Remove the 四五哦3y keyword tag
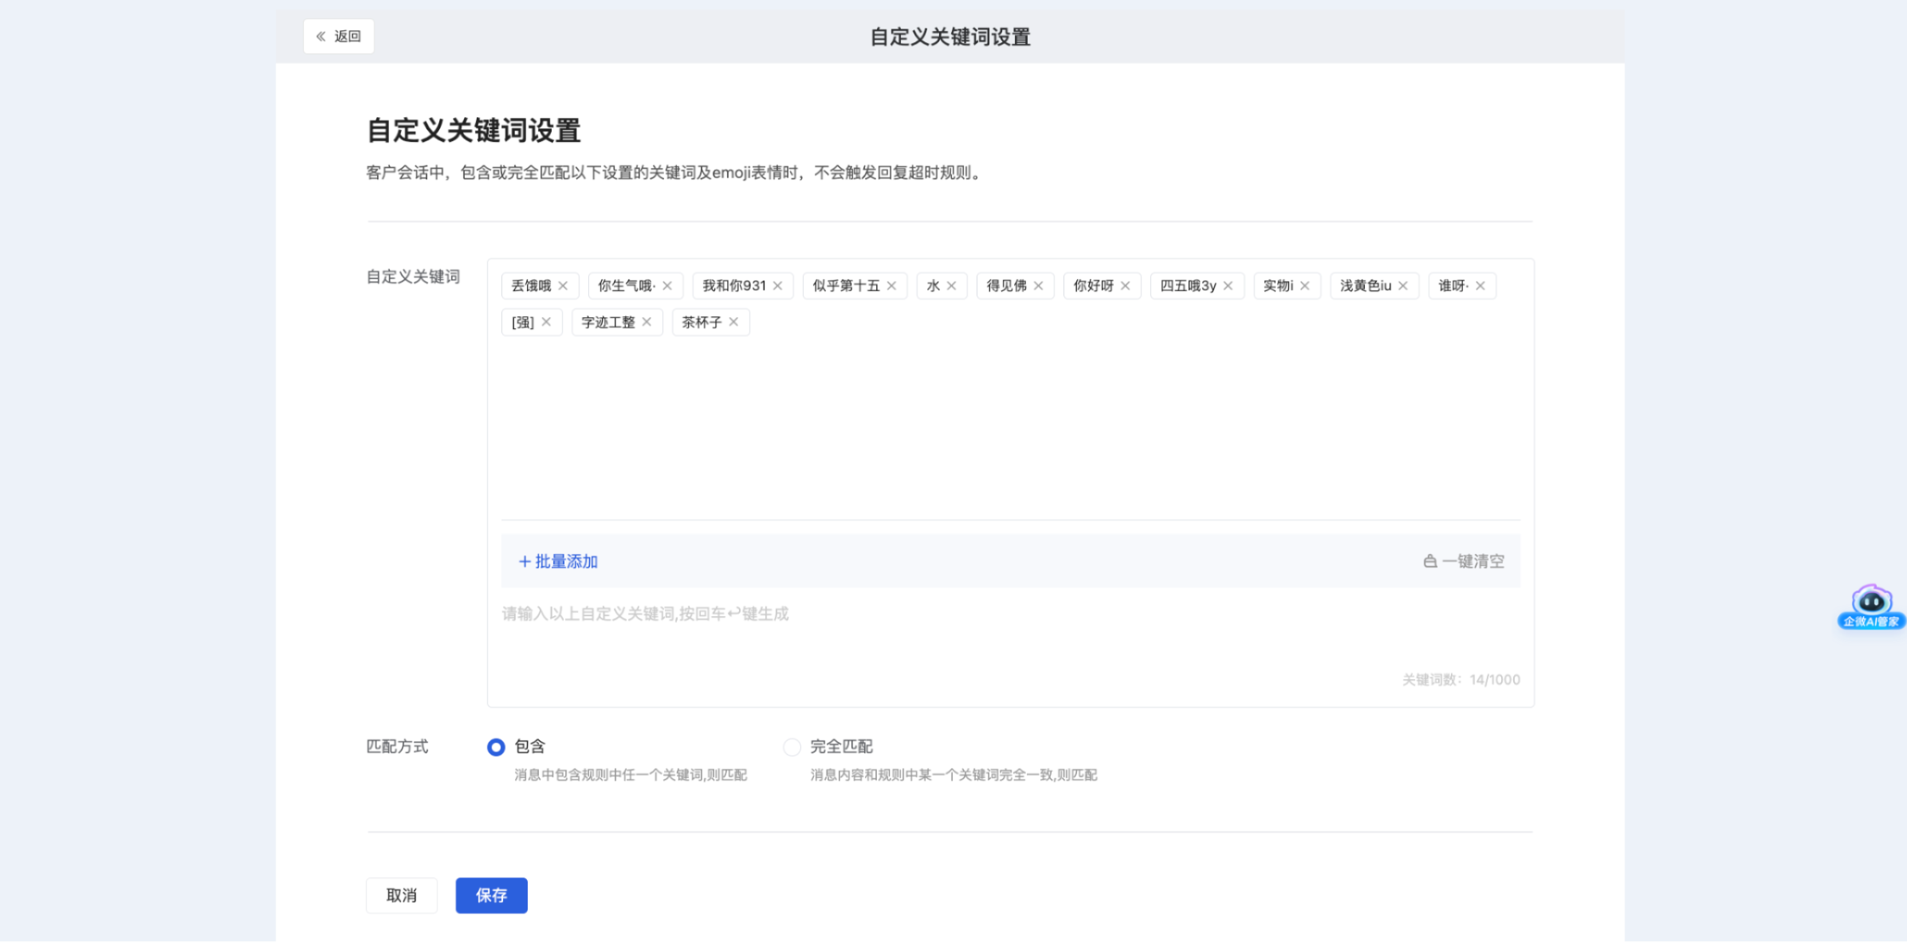 click(1228, 285)
